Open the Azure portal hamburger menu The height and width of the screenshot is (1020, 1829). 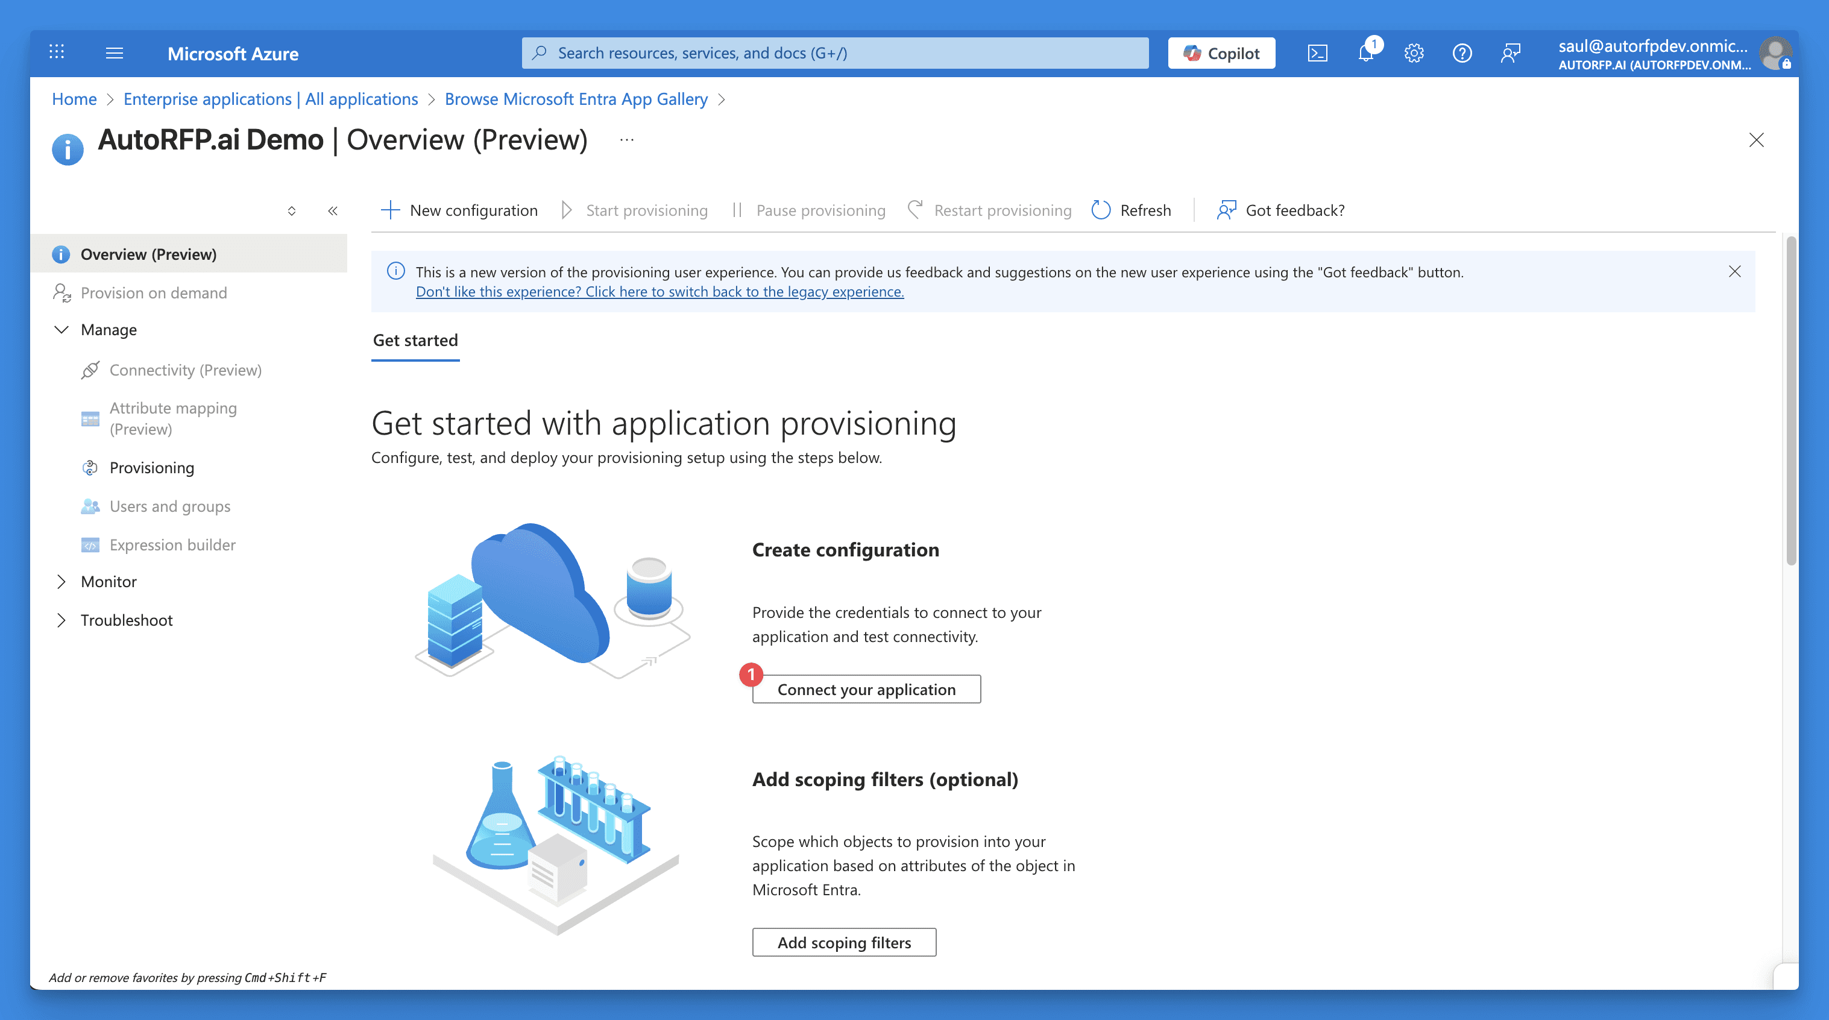click(x=115, y=53)
